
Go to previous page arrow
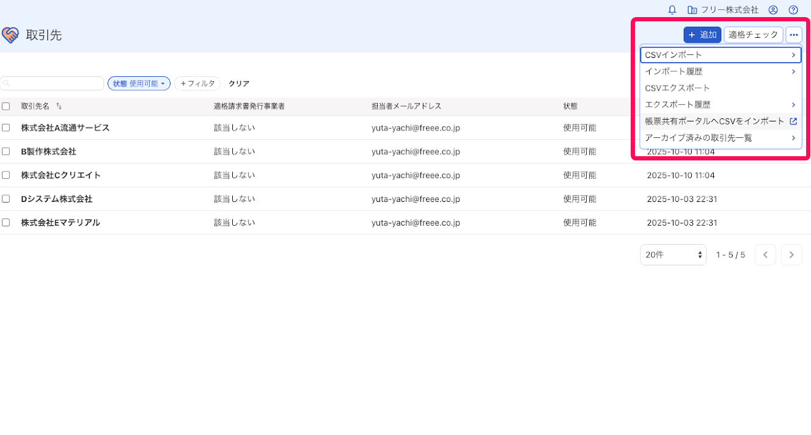(x=765, y=254)
